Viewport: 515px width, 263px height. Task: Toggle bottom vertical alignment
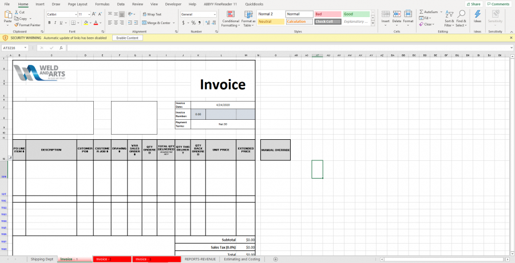[x=122, y=14]
